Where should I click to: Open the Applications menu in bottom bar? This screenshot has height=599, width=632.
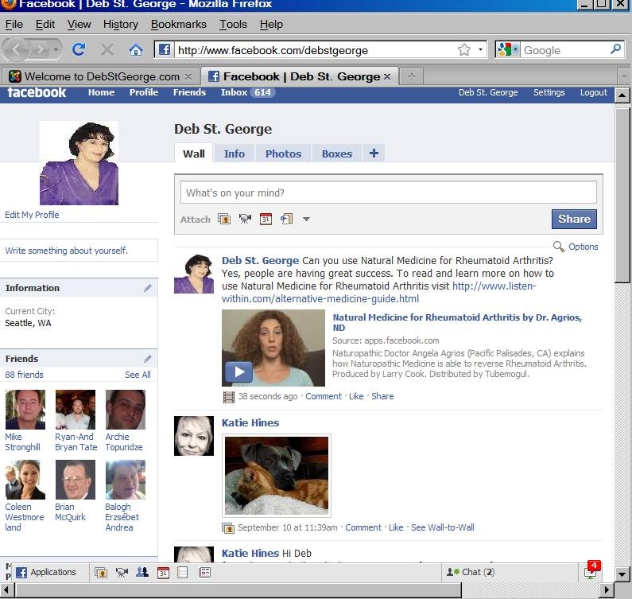click(x=46, y=572)
